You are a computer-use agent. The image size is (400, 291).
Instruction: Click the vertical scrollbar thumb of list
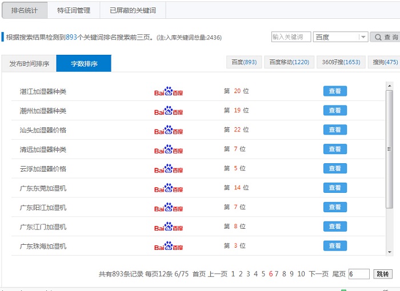click(x=389, y=148)
